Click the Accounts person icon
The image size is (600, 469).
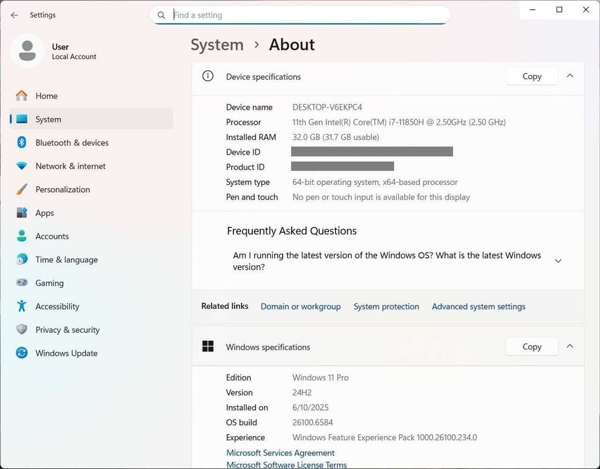coord(22,236)
